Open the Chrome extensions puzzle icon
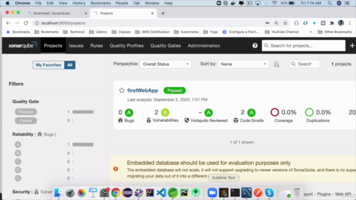Screen dimensions: 356x200 [332, 23]
